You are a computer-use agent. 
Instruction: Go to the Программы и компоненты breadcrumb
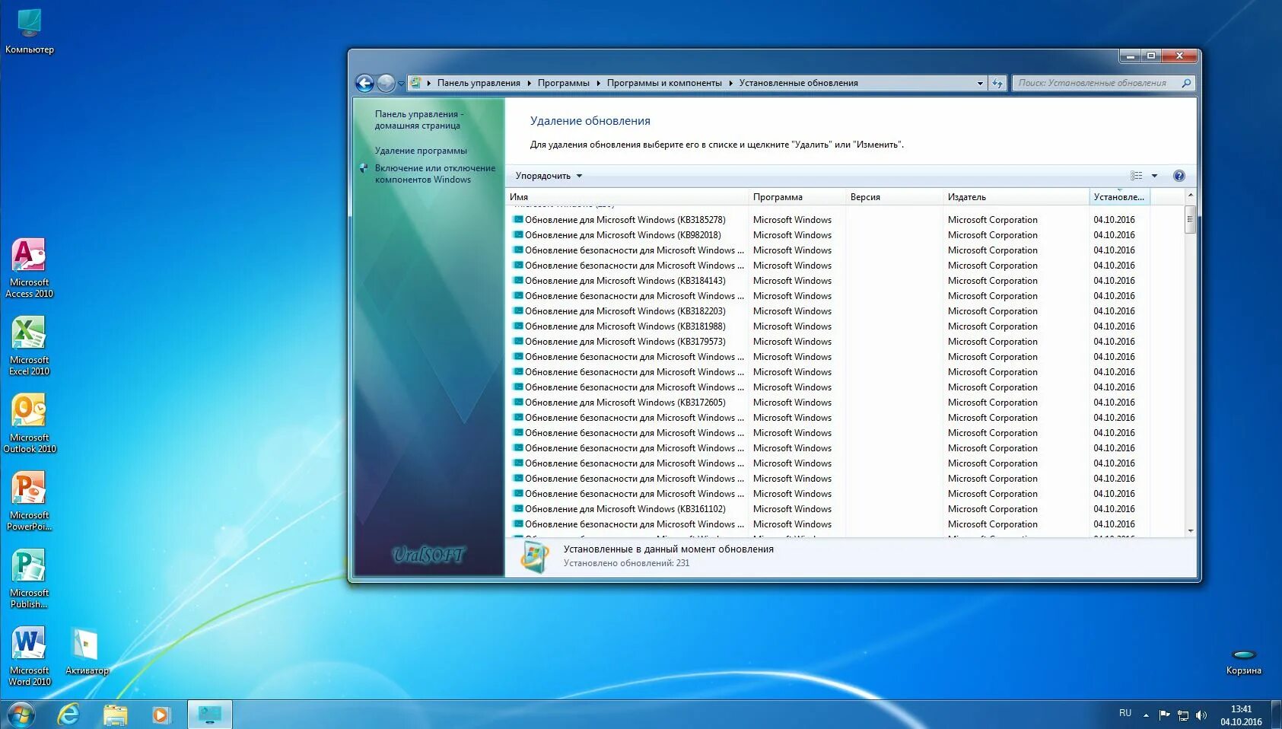[x=664, y=83]
